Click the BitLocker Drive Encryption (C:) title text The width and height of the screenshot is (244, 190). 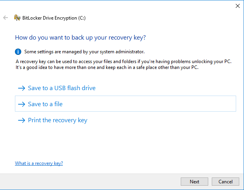coord(54,18)
